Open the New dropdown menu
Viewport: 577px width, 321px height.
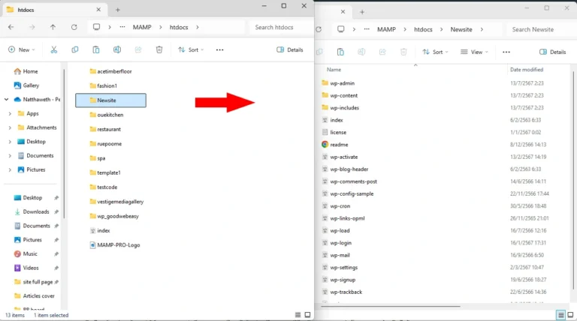pyautogui.click(x=21, y=49)
